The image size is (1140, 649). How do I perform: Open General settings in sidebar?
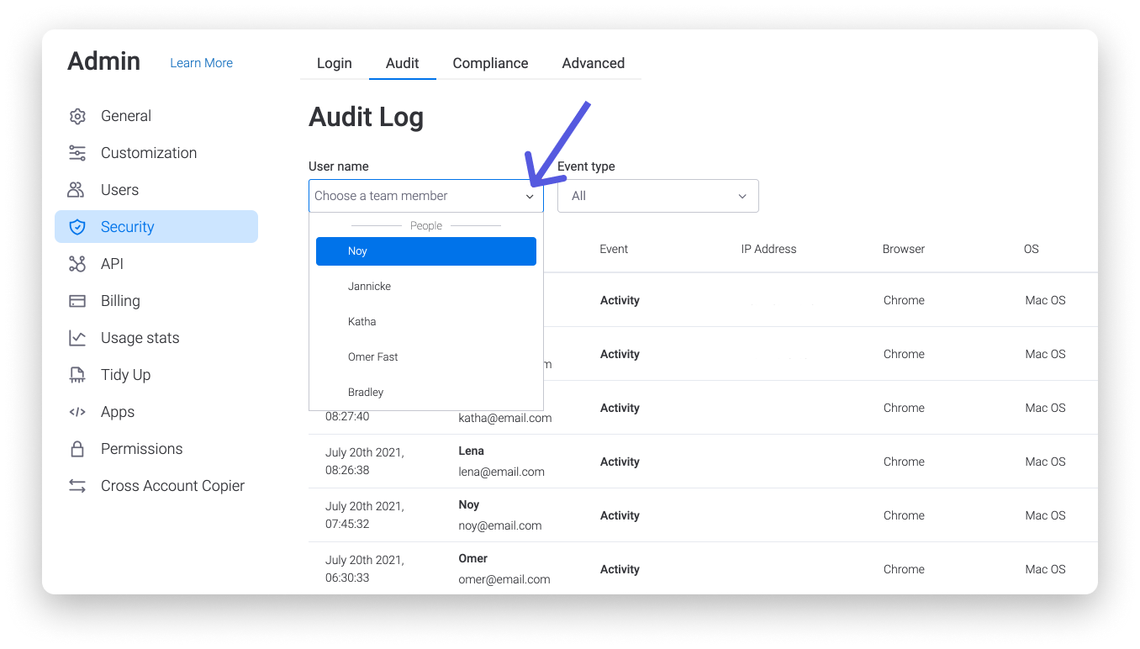126,116
